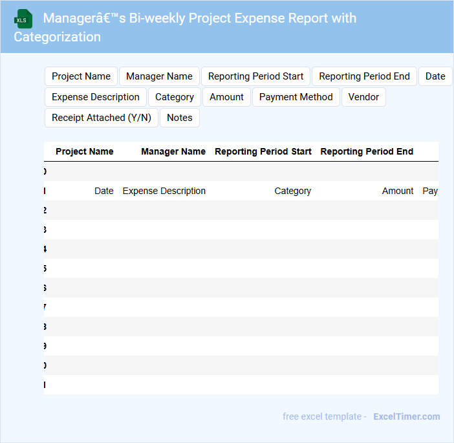Viewport: 454px width, 443px height.
Task: Choose the Date tag button
Action: point(435,76)
